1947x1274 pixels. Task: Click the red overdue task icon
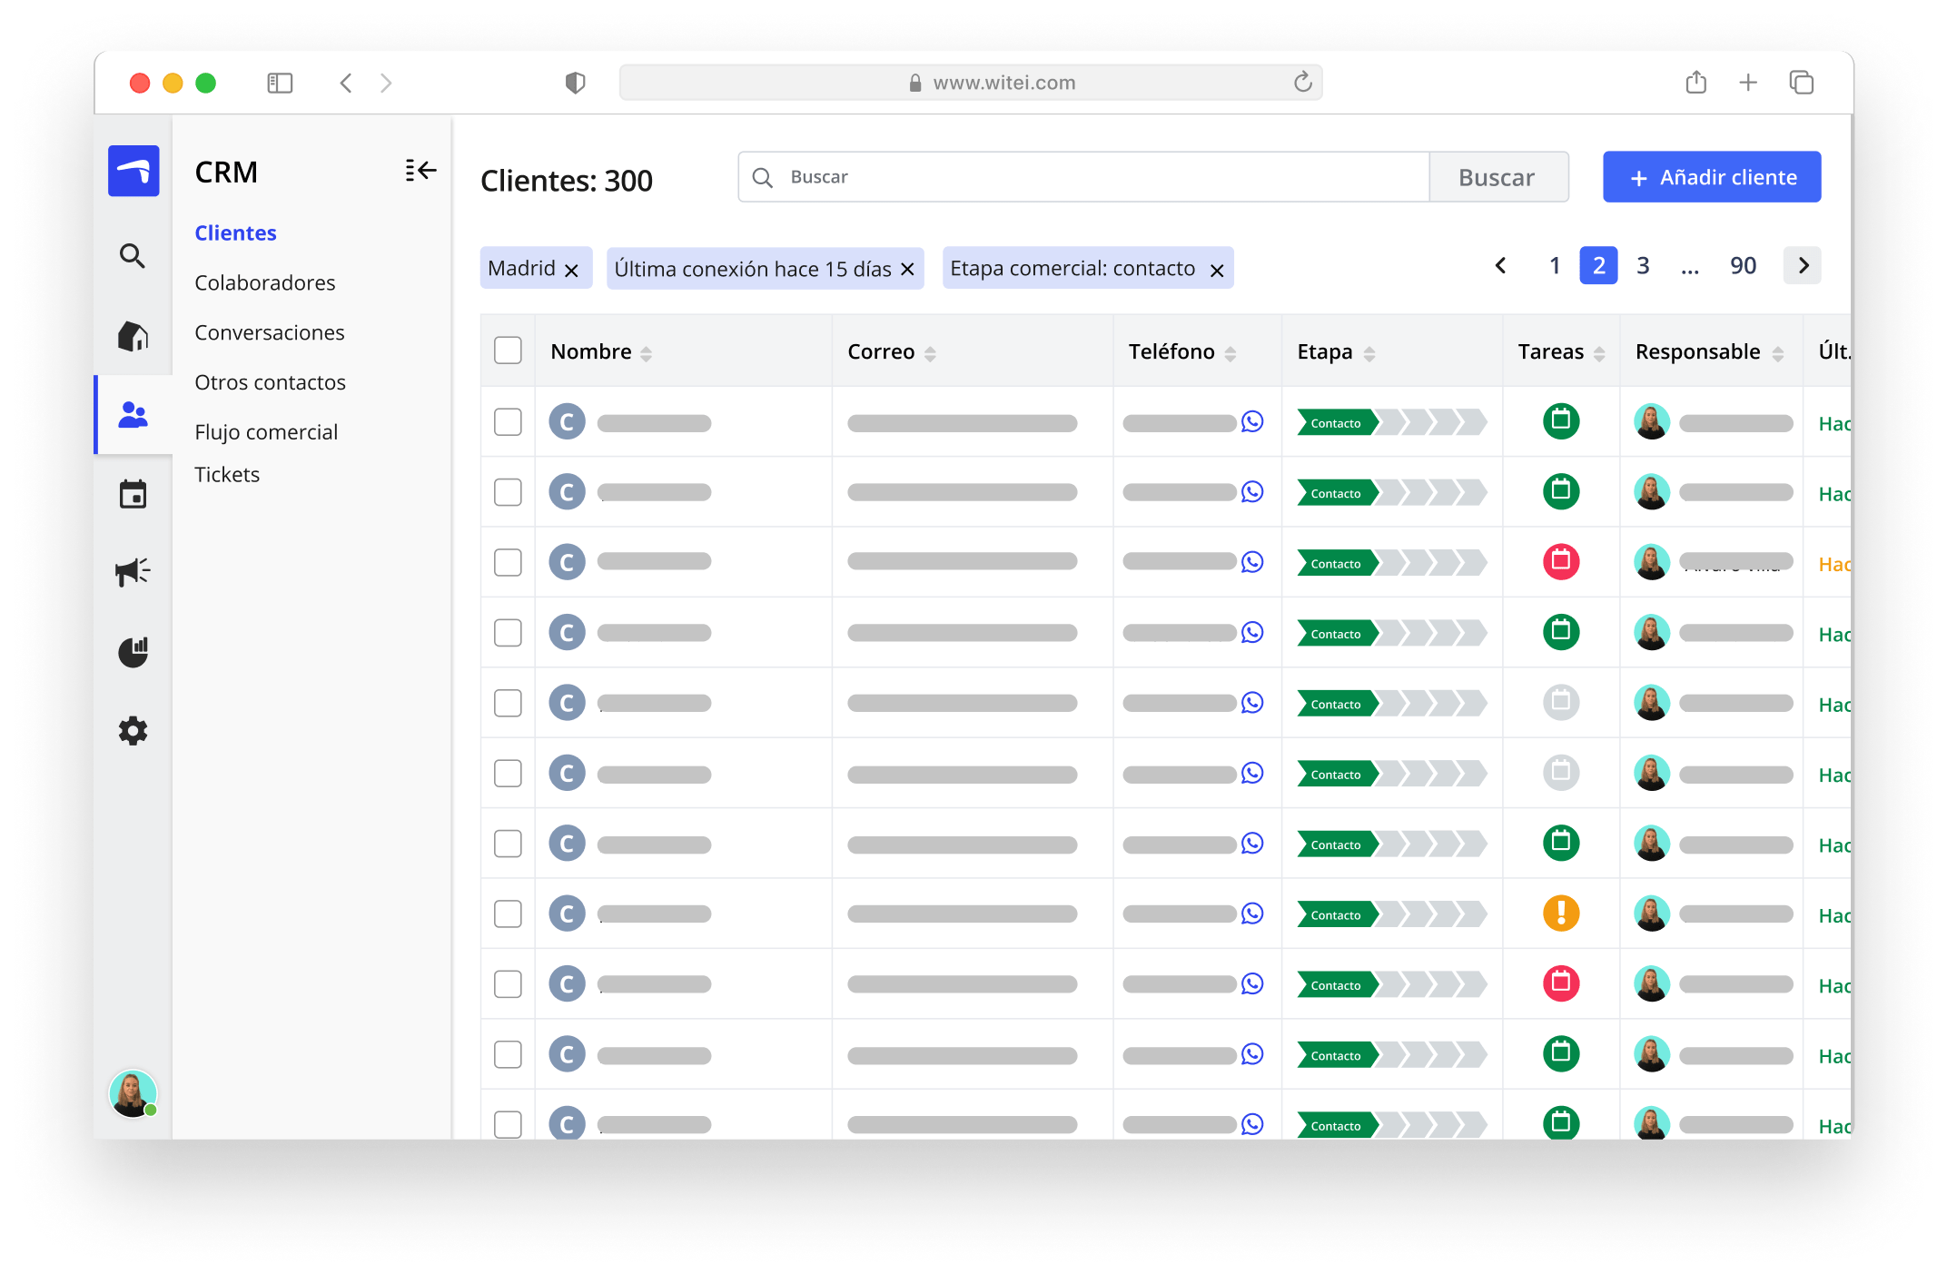pyautogui.click(x=1561, y=562)
